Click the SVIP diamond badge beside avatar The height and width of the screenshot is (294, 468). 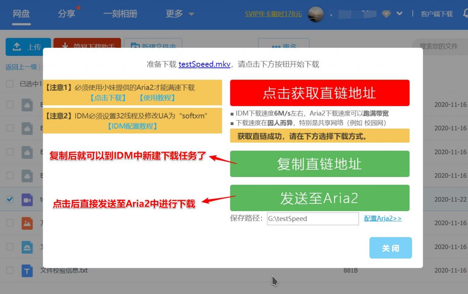(x=386, y=14)
